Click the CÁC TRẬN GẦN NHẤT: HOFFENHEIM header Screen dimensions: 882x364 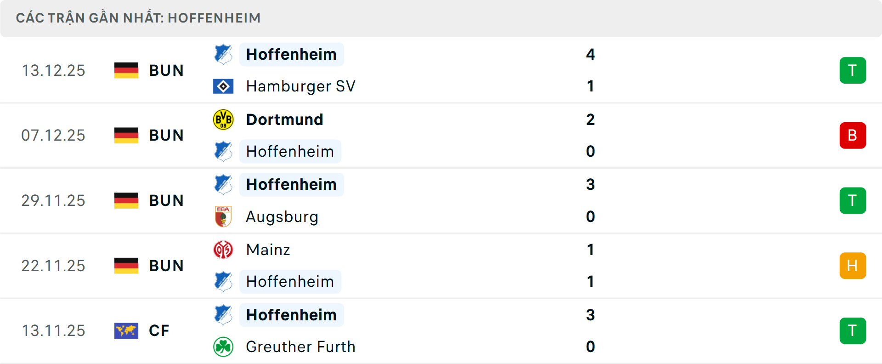pyautogui.click(x=139, y=18)
